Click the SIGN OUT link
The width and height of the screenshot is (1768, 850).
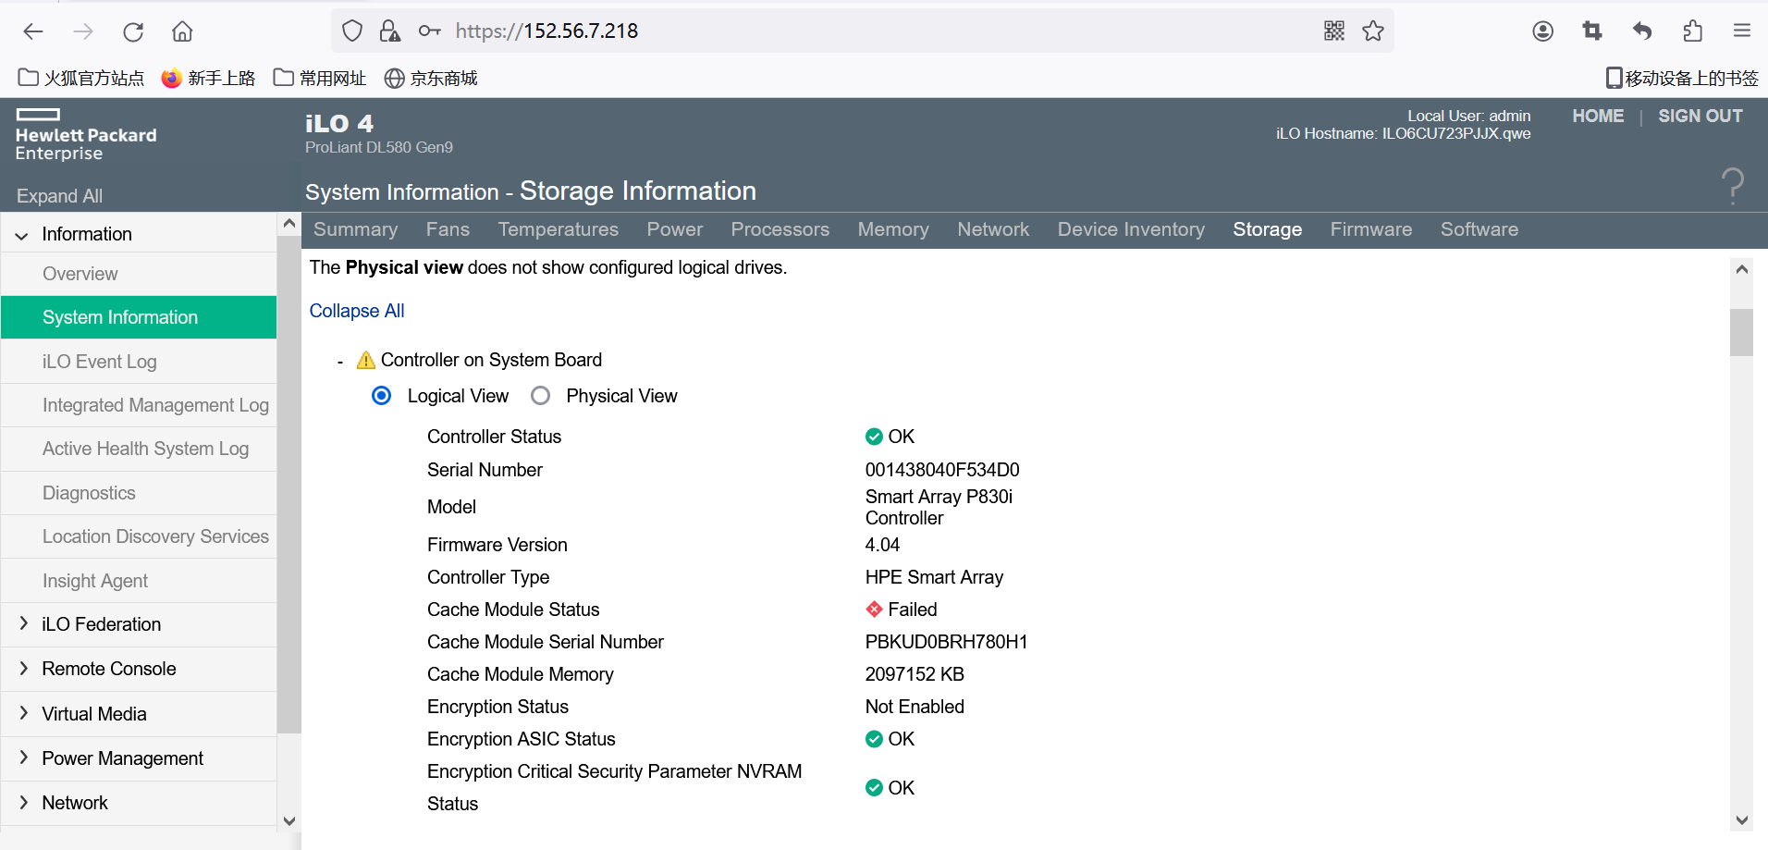(1700, 117)
